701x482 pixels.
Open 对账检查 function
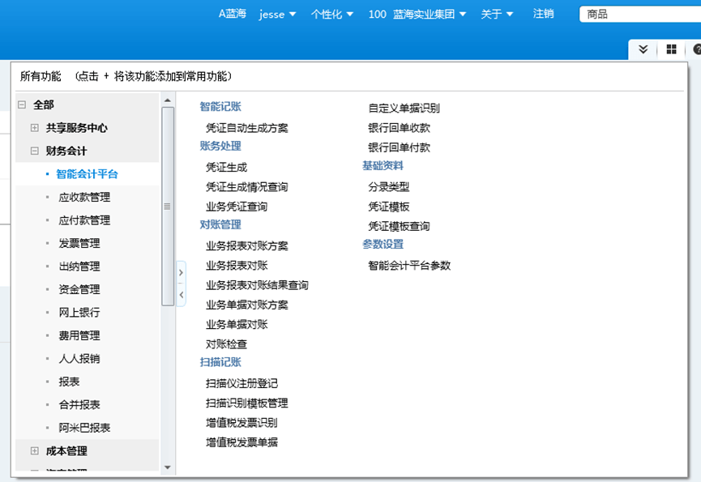pos(226,344)
